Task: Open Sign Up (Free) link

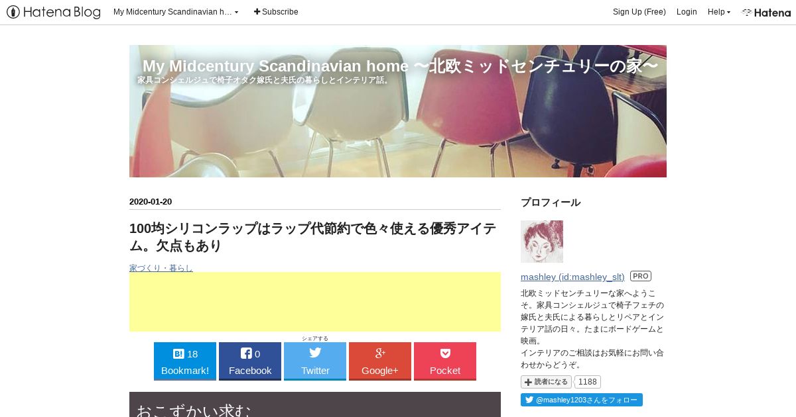Action: pyautogui.click(x=639, y=12)
